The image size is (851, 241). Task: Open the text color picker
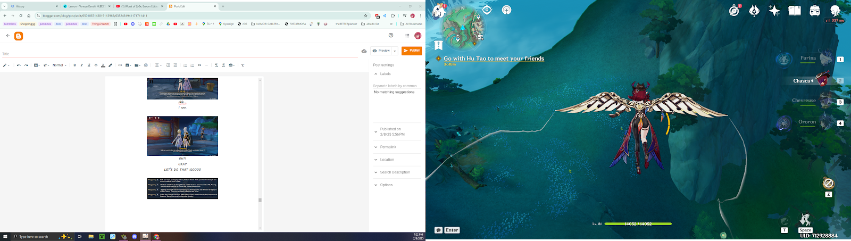[103, 65]
